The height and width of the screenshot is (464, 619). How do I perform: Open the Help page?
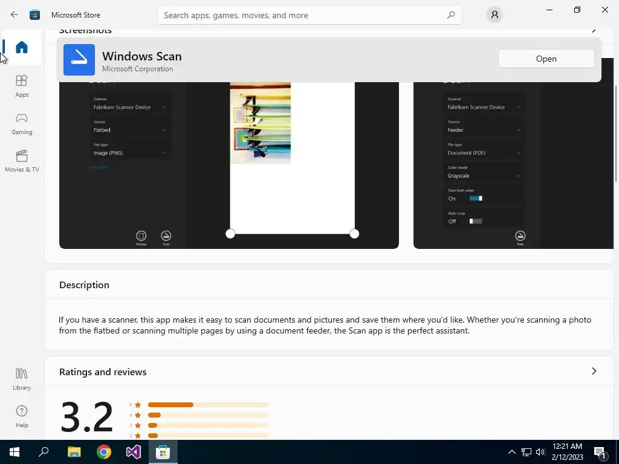22,416
